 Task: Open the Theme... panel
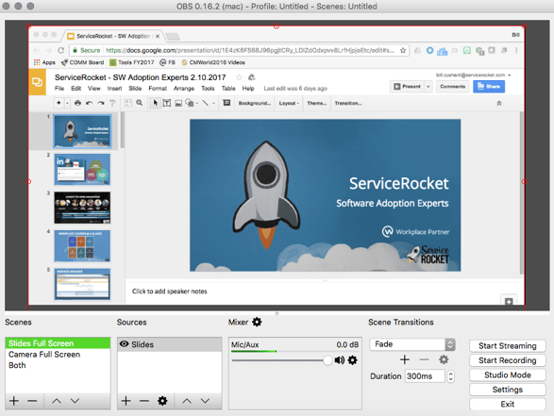coord(316,103)
